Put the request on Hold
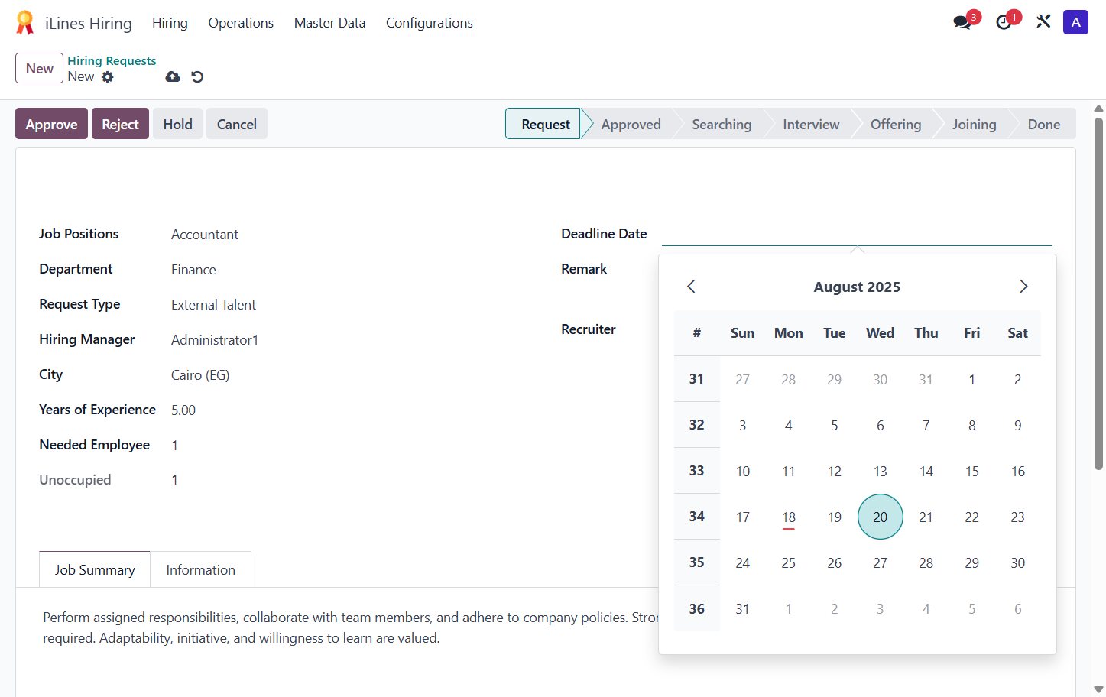The width and height of the screenshot is (1106, 697). pyautogui.click(x=177, y=124)
